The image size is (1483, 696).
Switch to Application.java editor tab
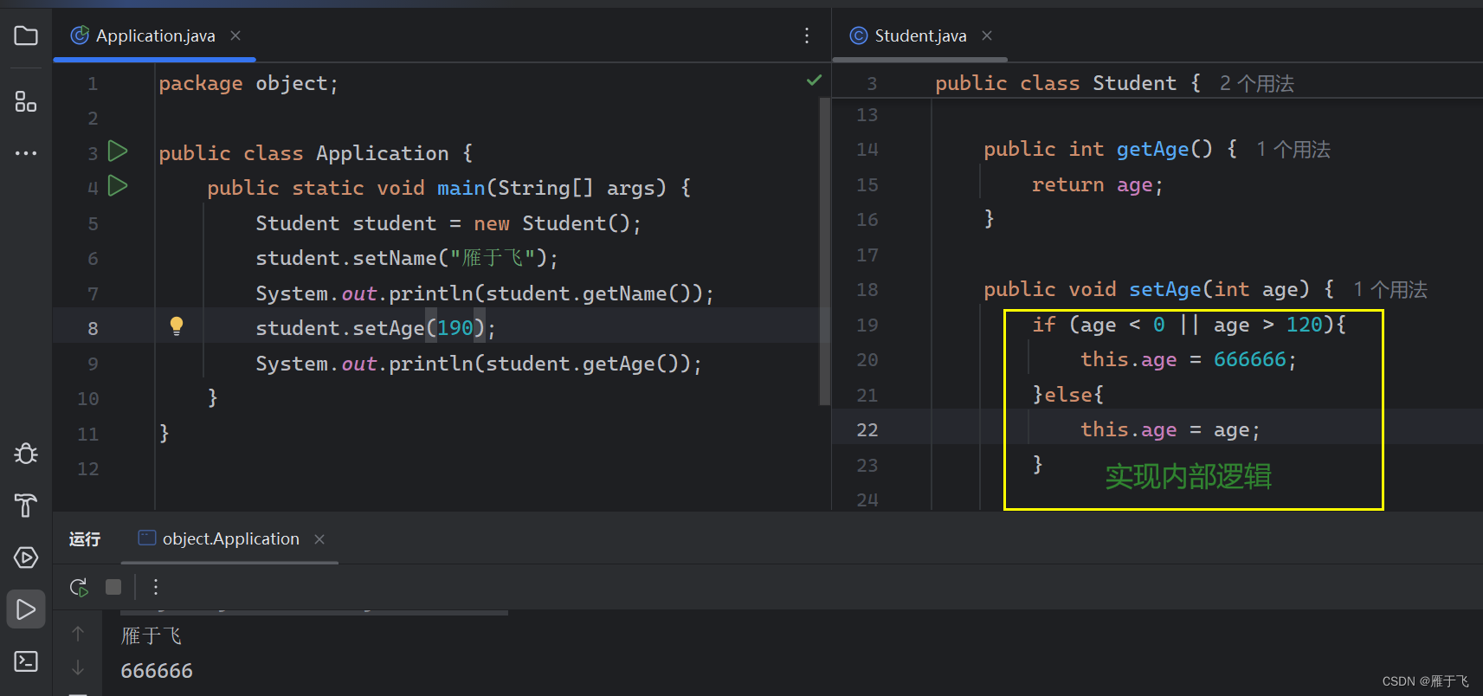[156, 35]
